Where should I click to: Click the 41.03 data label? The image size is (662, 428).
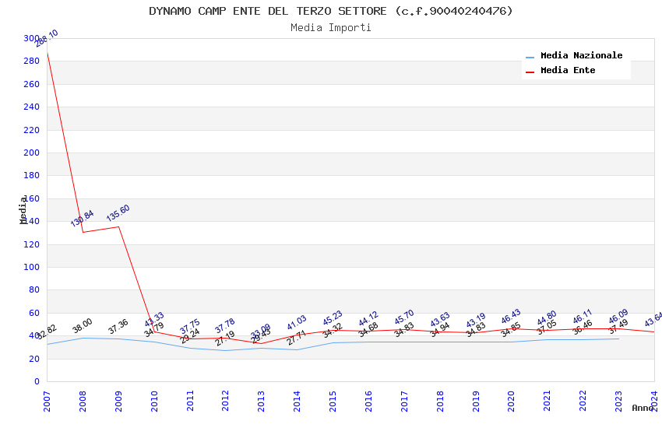click(297, 323)
